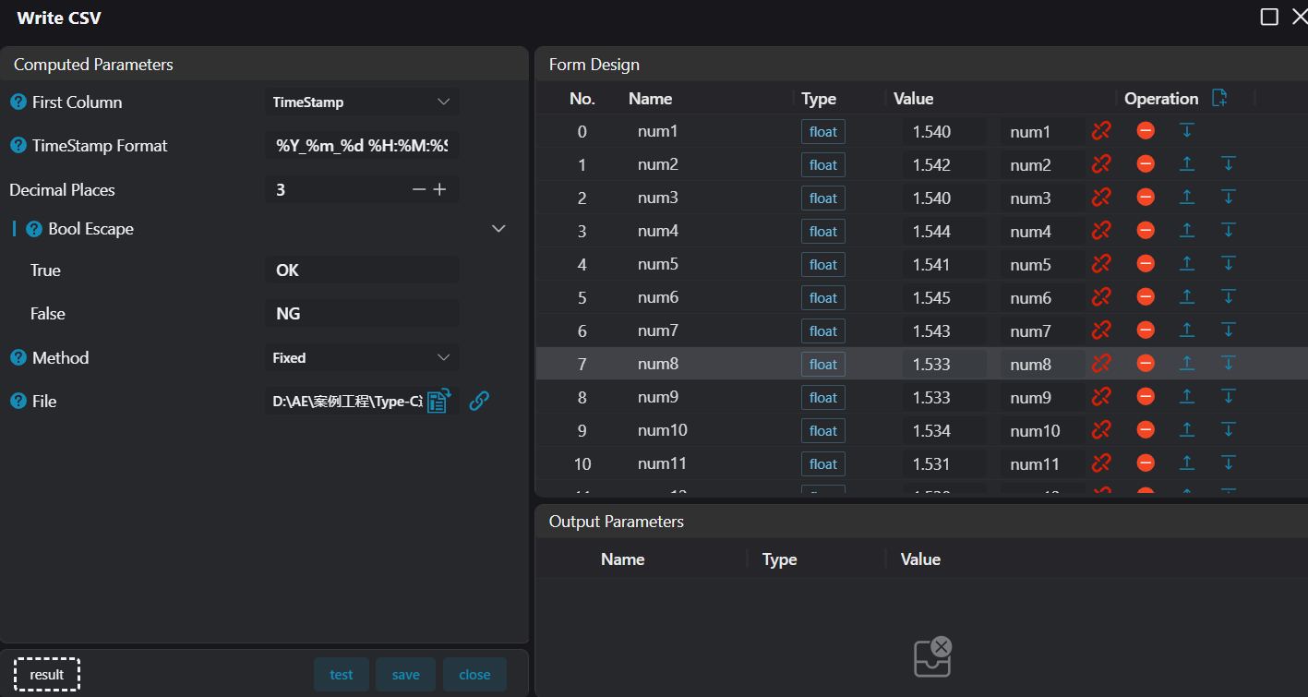Select the result tab at bottom left

pyautogui.click(x=47, y=675)
